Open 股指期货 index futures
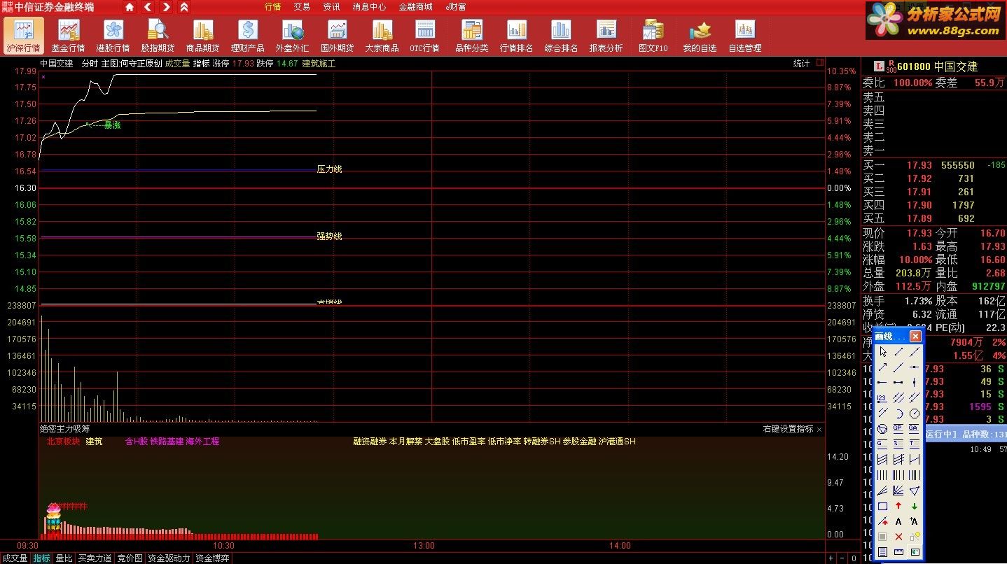The width and height of the screenshot is (1007, 564). (158, 35)
